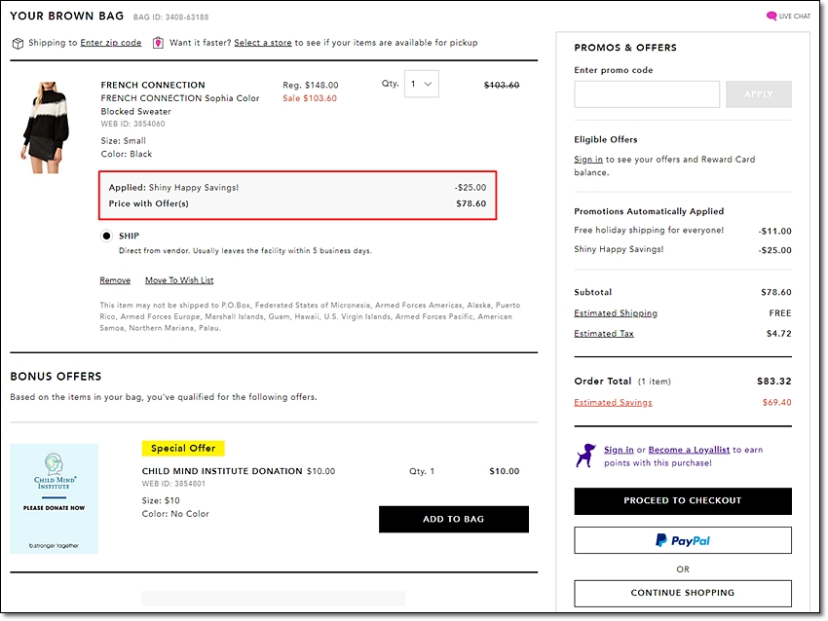Click the FRENCH CONNECTION brand name
Viewport: 828px width, 621px height.
(x=153, y=85)
